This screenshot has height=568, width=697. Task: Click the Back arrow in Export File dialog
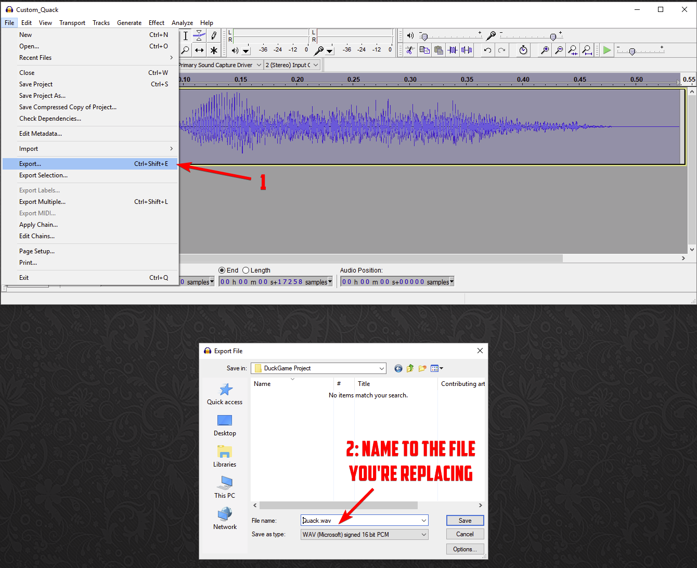(x=398, y=368)
